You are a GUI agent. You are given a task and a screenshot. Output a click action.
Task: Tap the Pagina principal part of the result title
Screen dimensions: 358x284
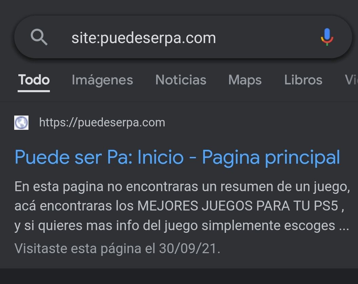[x=271, y=157]
